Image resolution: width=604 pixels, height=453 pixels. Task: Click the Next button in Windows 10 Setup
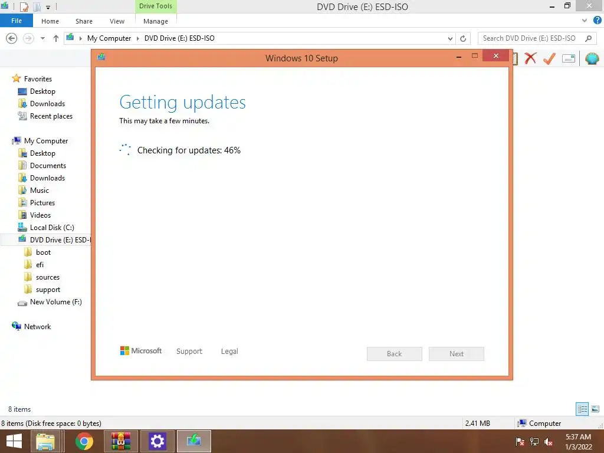(x=457, y=354)
